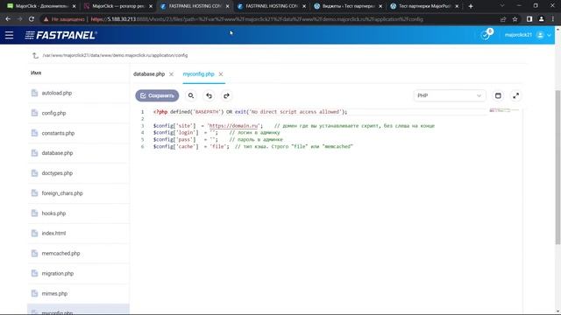Click the page vertical scrollbar
Viewport: 561px width, 315px height.
[x=557, y=167]
